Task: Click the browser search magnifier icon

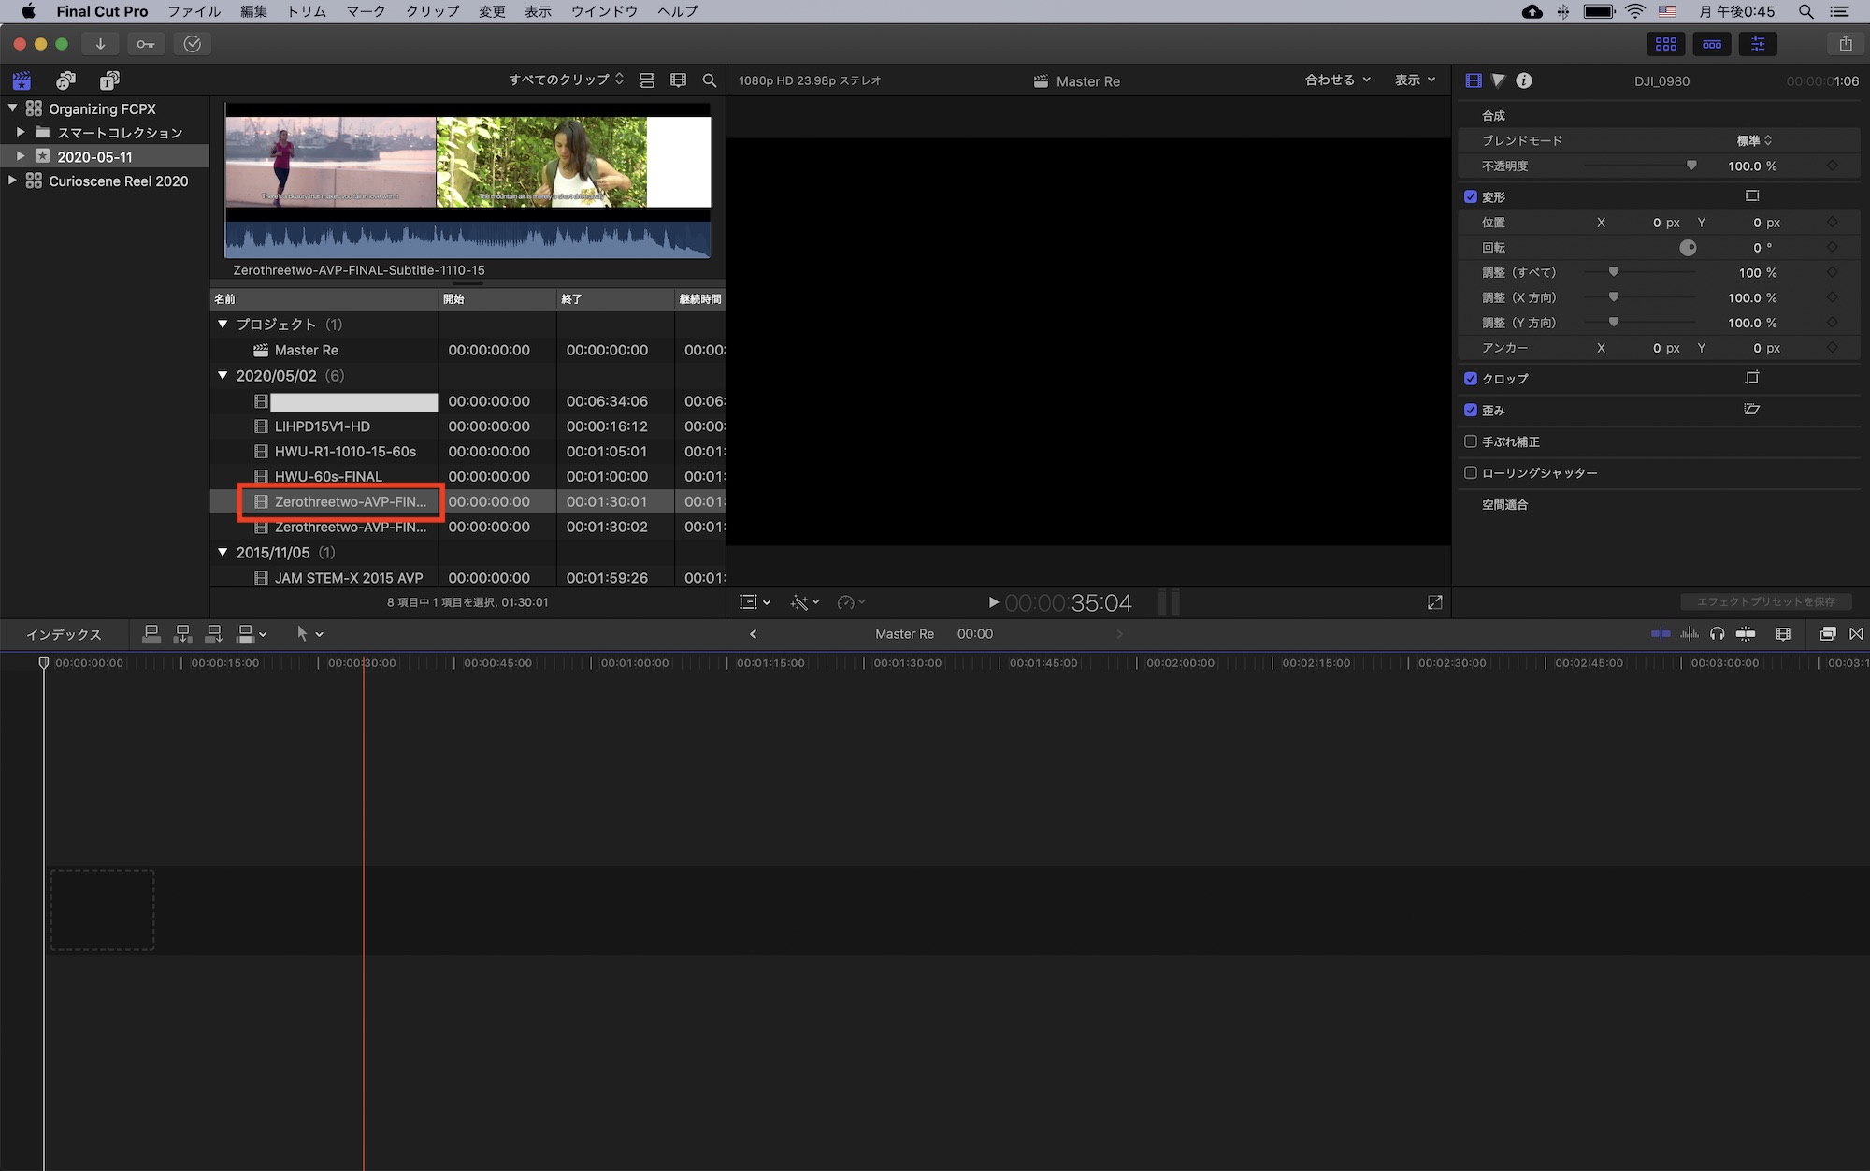Action: click(710, 80)
